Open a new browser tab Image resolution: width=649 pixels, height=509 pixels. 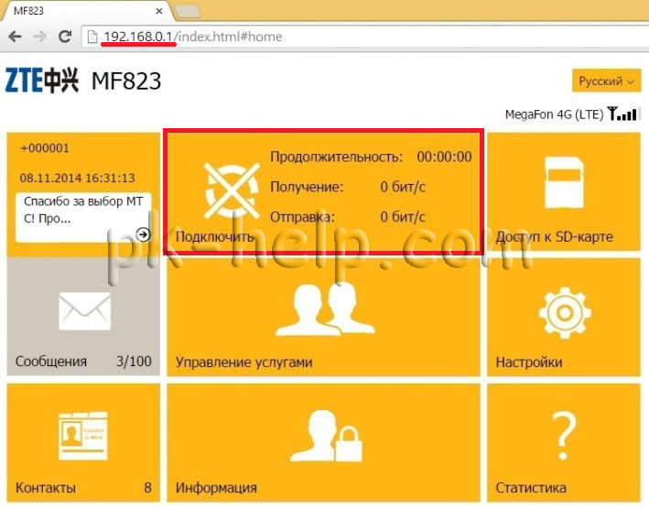188,11
